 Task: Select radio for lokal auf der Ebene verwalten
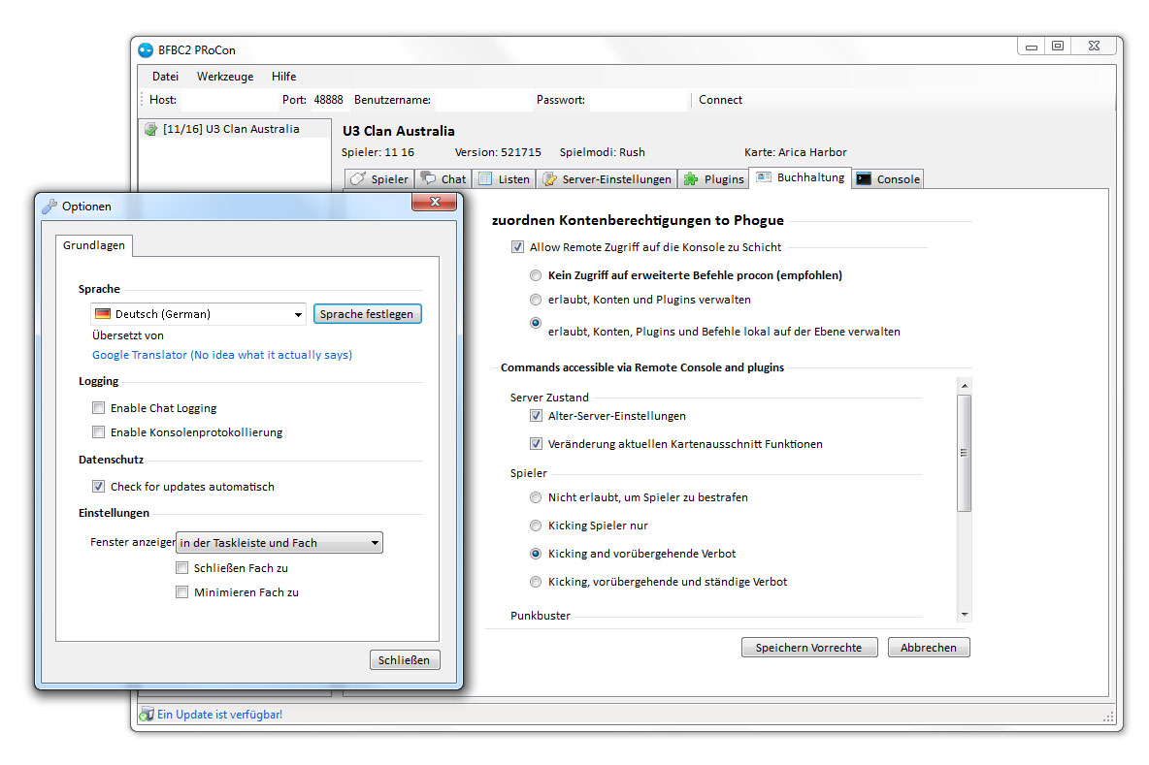[x=536, y=323]
